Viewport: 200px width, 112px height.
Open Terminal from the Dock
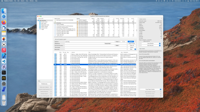click(4, 72)
